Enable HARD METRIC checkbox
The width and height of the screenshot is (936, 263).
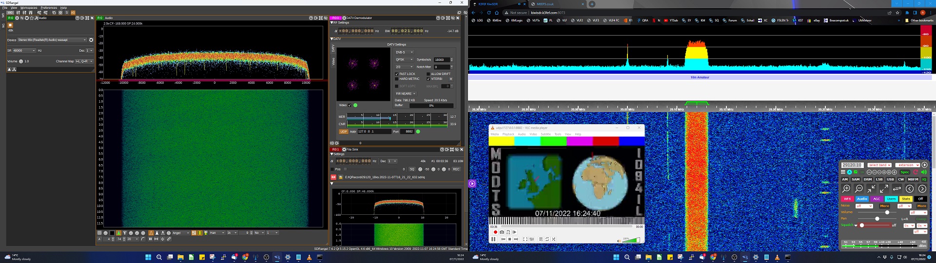point(396,79)
